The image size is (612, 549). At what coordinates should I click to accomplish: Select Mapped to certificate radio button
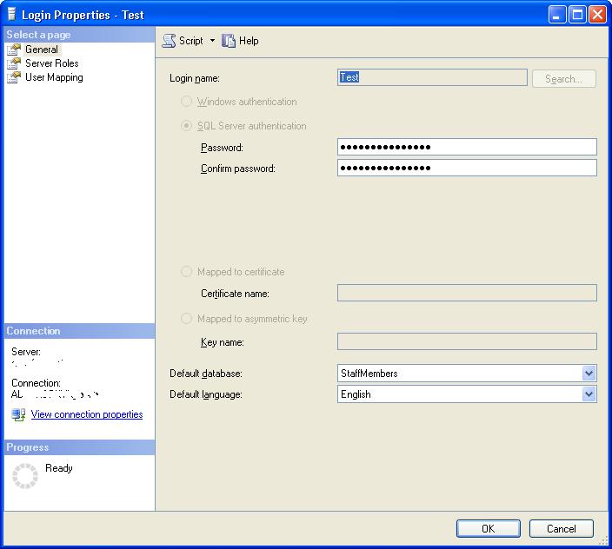click(186, 272)
